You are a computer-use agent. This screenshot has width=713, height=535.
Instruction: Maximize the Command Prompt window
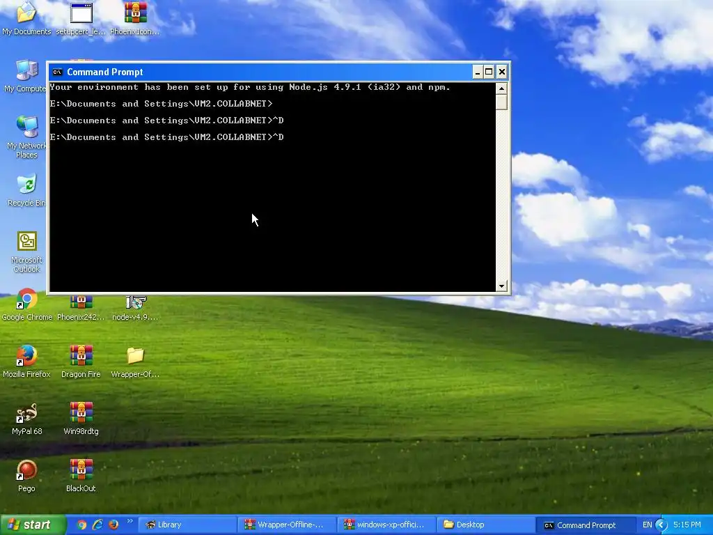point(489,72)
